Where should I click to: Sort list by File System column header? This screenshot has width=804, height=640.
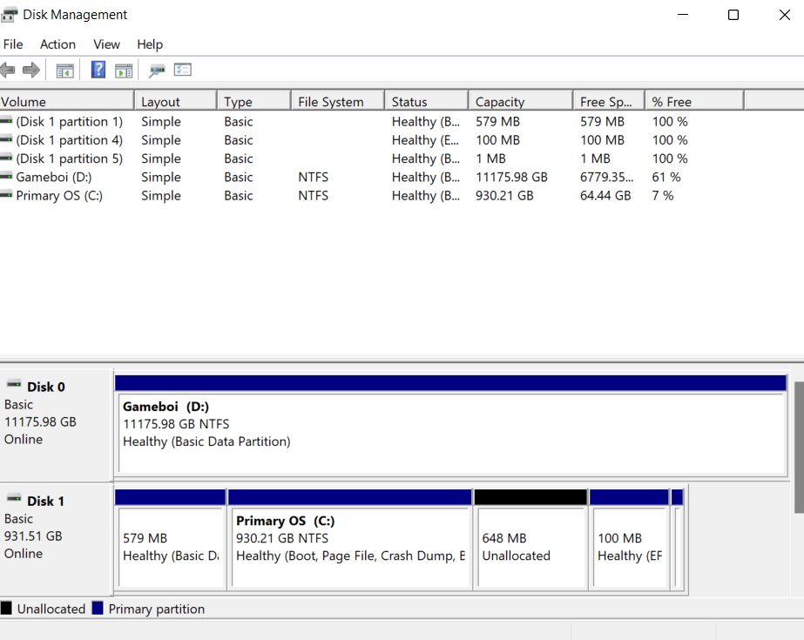[x=338, y=102]
